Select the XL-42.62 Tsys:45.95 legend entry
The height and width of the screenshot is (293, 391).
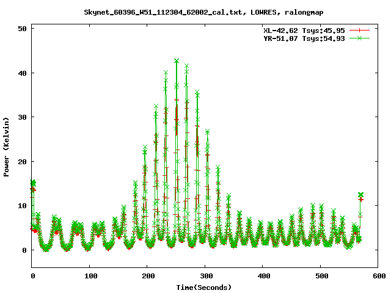tap(304, 31)
